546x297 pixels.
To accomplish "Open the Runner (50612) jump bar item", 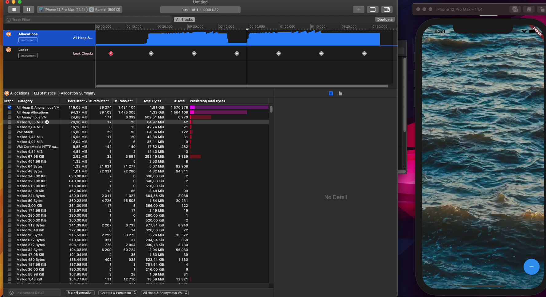I will pos(105,10).
